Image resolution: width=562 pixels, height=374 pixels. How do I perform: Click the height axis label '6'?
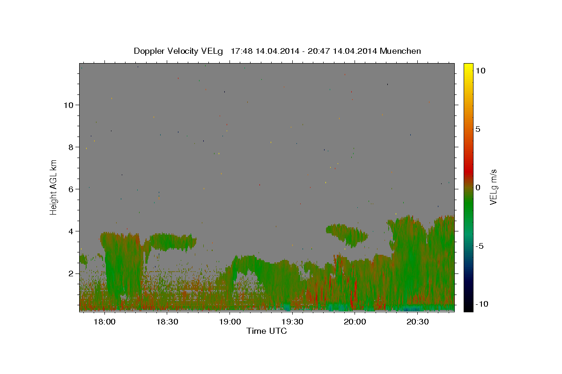71,189
